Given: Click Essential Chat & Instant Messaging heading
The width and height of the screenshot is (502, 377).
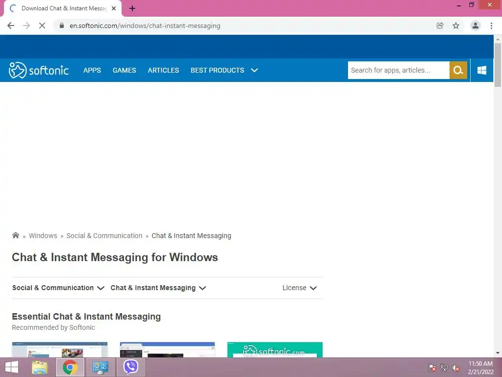Looking at the screenshot, I should tap(86, 317).
